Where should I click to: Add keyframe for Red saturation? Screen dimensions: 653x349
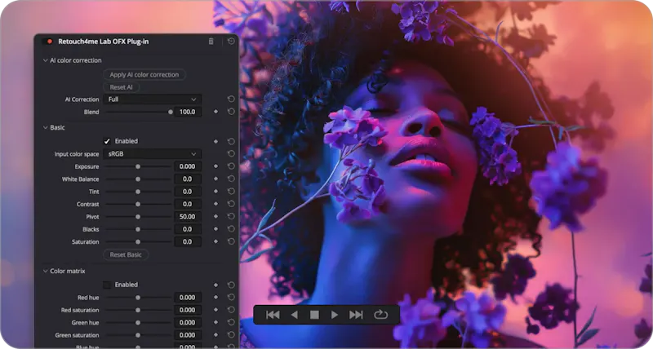click(215, 310)
